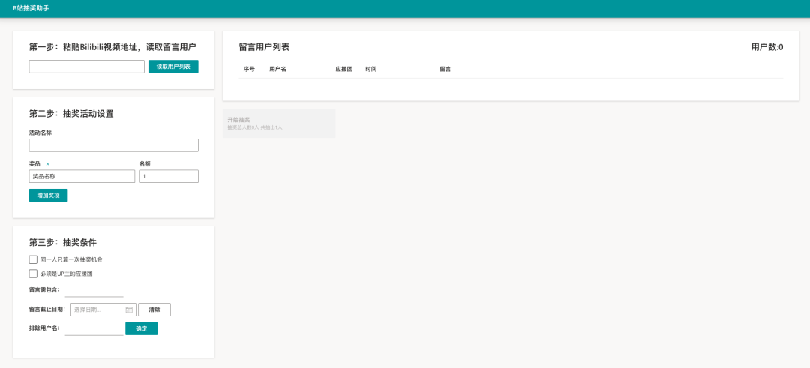Viewport: 810px width, 368px height.
Task: Click the calendar icon in date field
Action: pyautogui.click(x=129, y=310)
